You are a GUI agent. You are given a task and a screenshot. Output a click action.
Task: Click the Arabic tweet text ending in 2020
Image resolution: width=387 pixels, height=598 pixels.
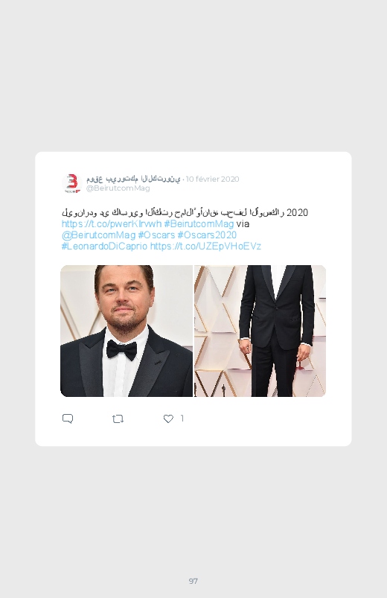click(185, 212)
